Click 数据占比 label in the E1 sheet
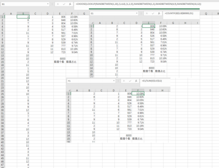 tap(160, 71)
